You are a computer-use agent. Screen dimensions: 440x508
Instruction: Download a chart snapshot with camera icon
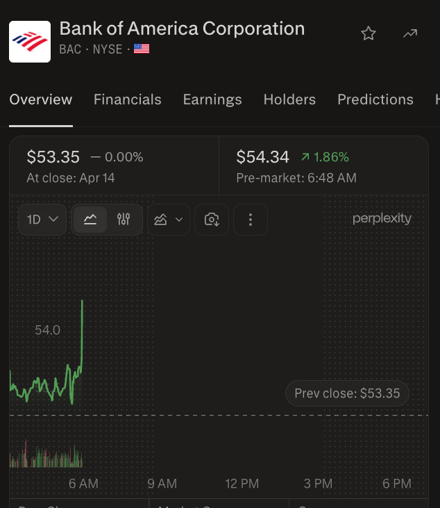(212, 220)
